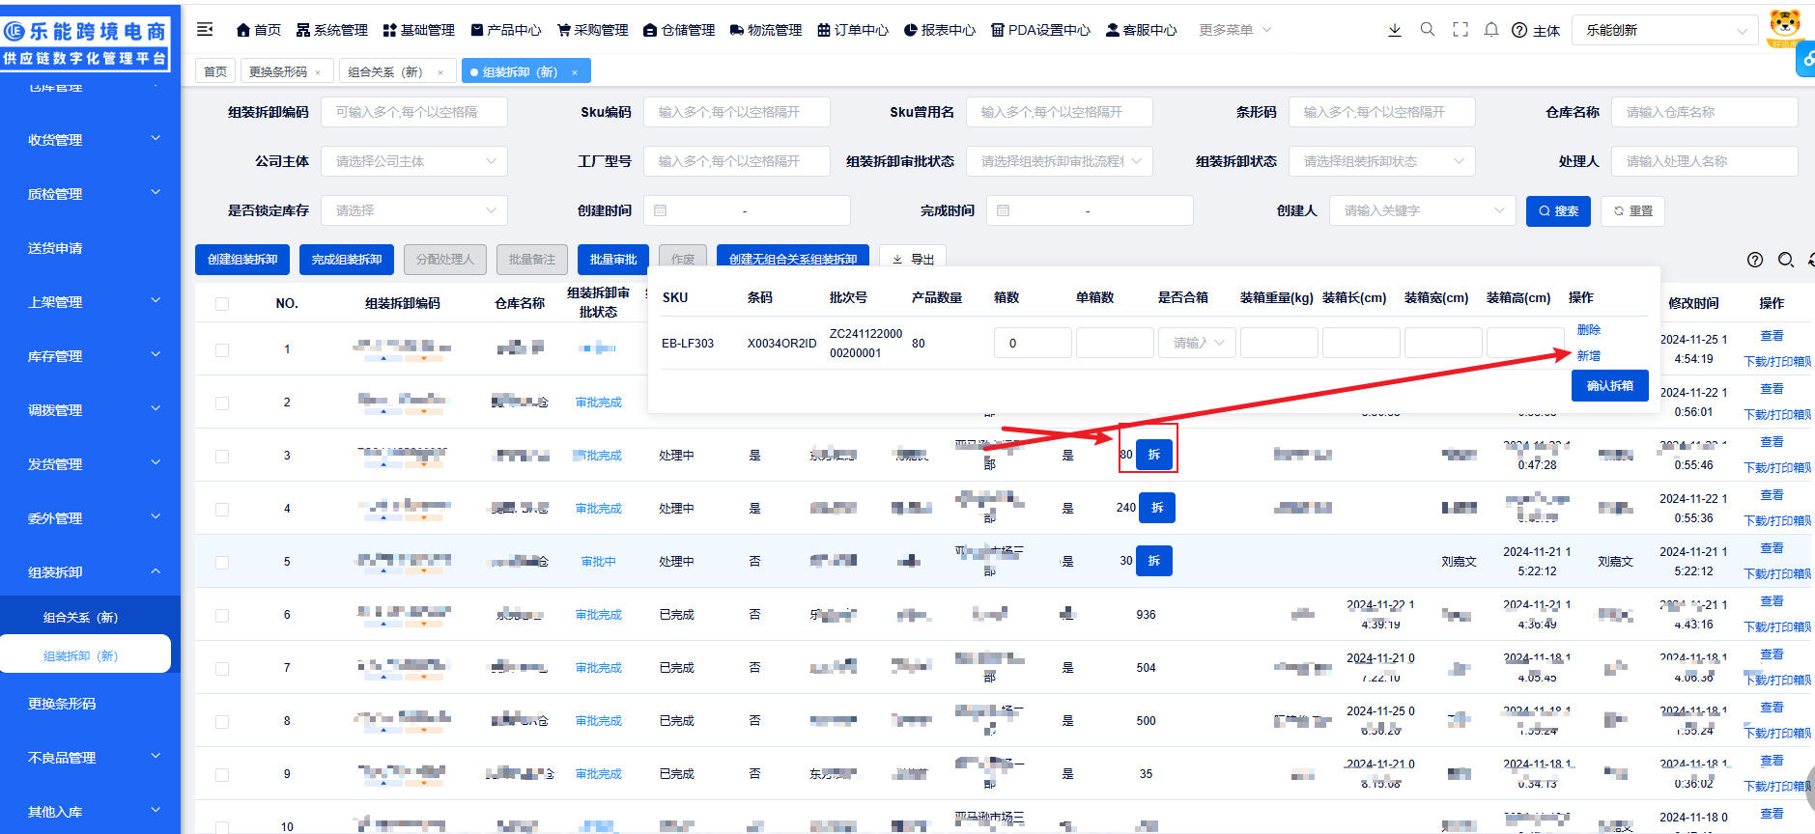Open the 乐能创新 entity dropdown
This screenshot has height=834, width=1815.
(x=1665, y=30)
